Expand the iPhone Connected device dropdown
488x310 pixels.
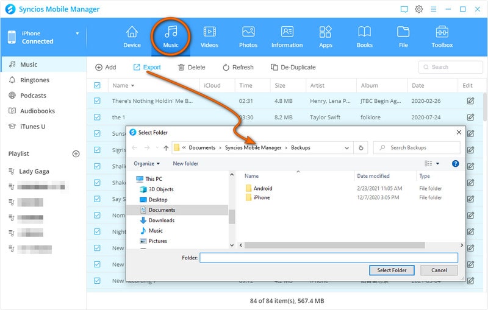(x=77, y=33)
